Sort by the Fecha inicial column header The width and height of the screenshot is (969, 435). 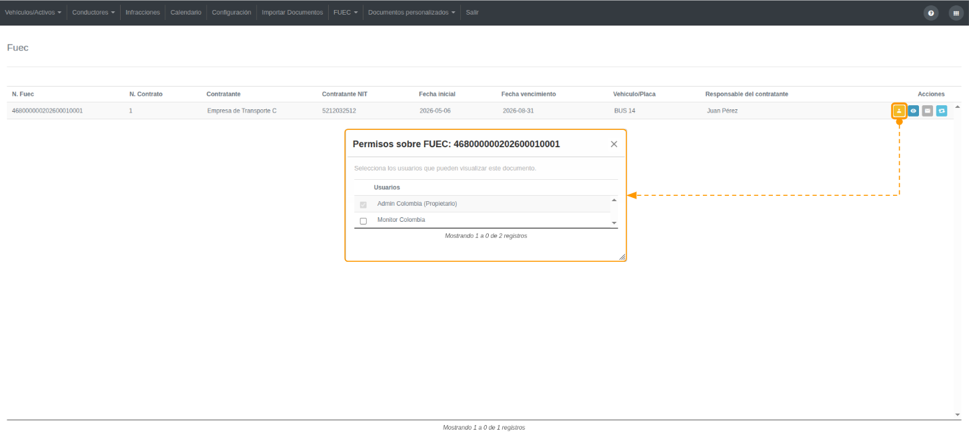[437, 94]
